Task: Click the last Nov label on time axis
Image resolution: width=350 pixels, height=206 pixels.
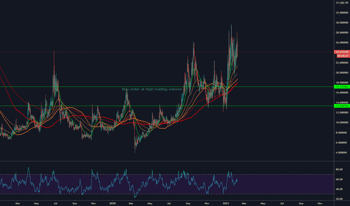Action: (x=320, y=203)
